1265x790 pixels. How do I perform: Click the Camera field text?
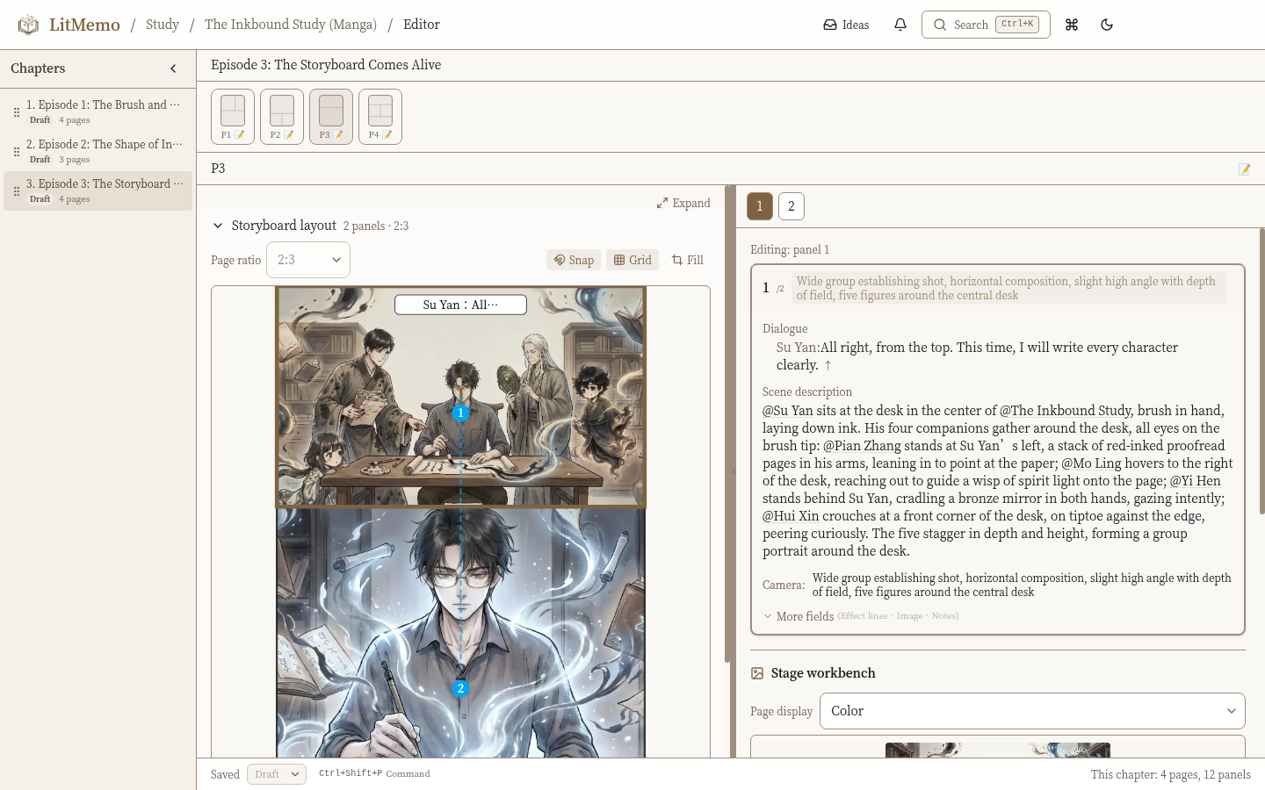(1022, 585)
